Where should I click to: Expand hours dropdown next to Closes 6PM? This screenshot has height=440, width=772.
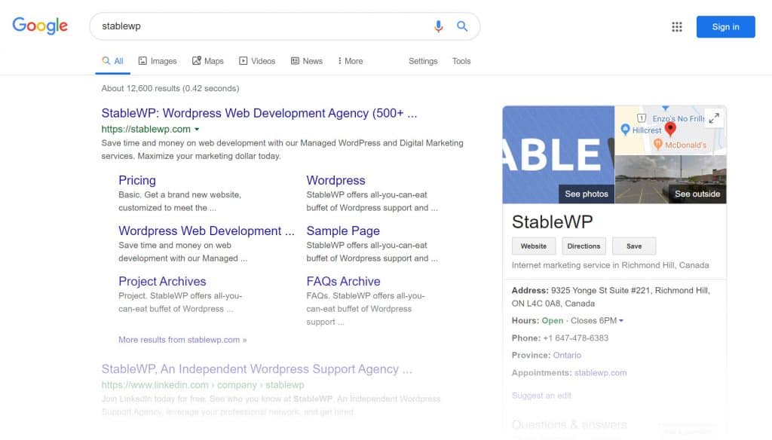[621, 321]
